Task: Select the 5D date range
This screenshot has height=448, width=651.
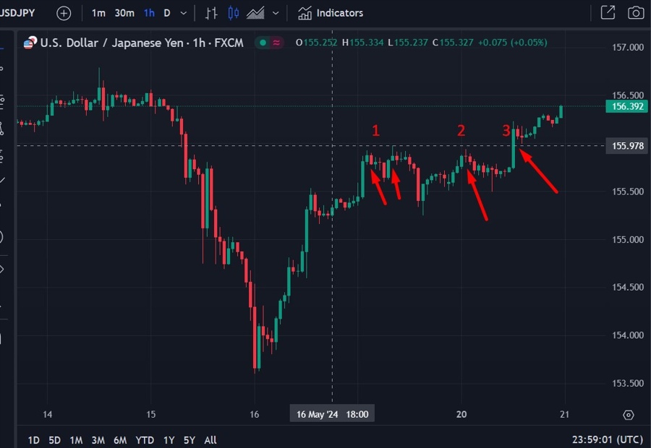Action: pyautogui.click(x=54, y=440)
